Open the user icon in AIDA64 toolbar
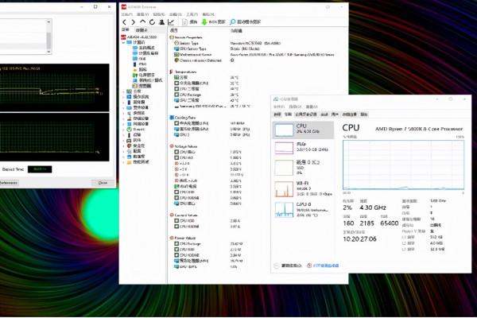Viewport: 477px width, 318px height. (x=162, y=22)
